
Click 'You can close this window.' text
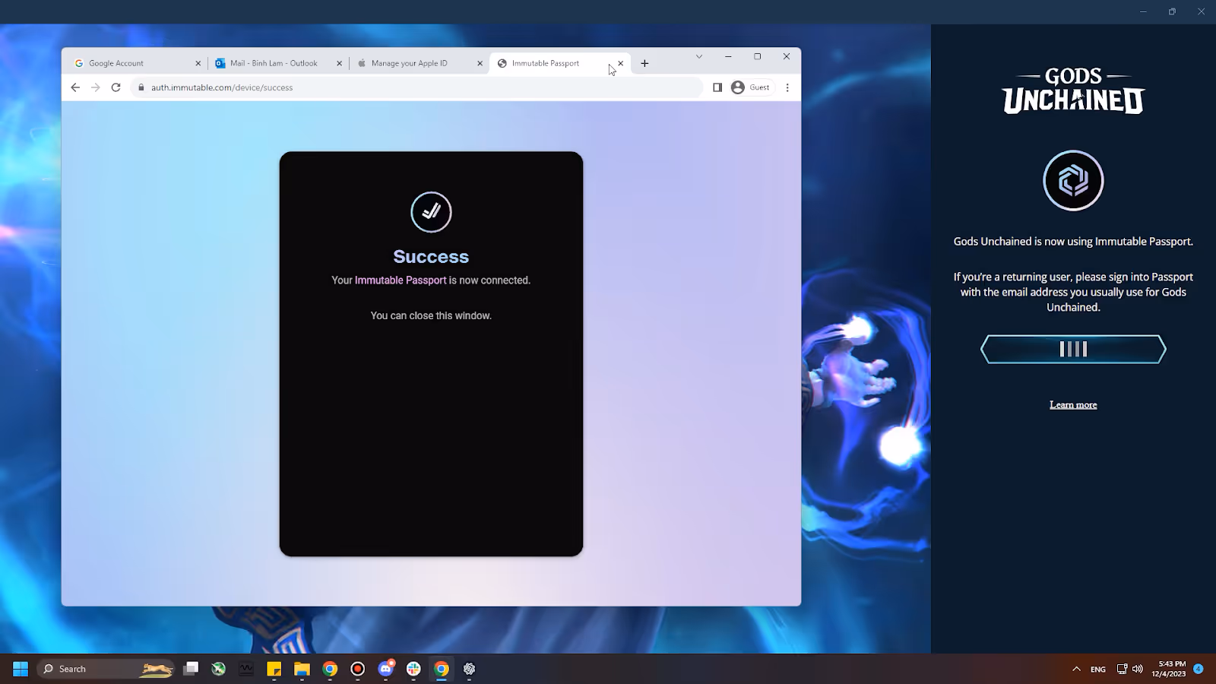431,315
